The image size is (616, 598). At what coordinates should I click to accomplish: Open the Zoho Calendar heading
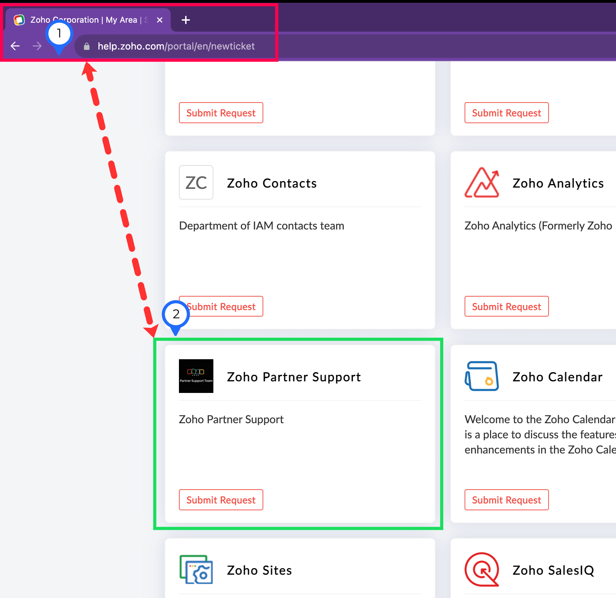[557, 377]
